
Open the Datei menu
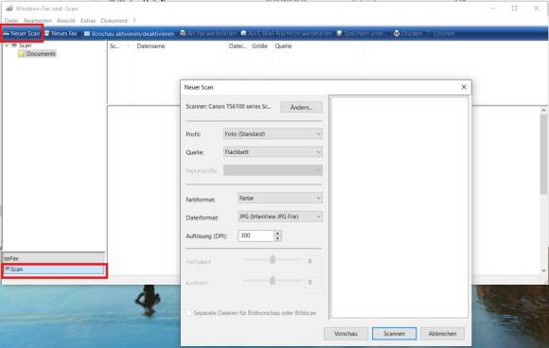tap(11, 21)
